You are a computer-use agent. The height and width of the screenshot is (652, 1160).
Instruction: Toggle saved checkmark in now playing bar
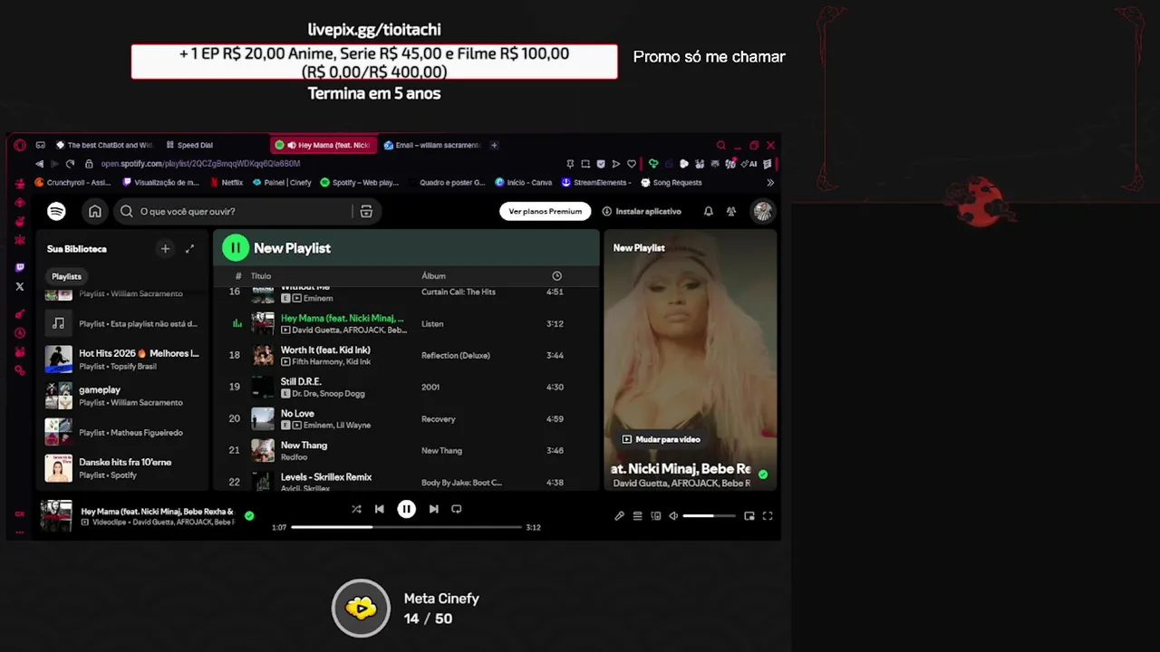pyautogui.click(x=249, y=515)
